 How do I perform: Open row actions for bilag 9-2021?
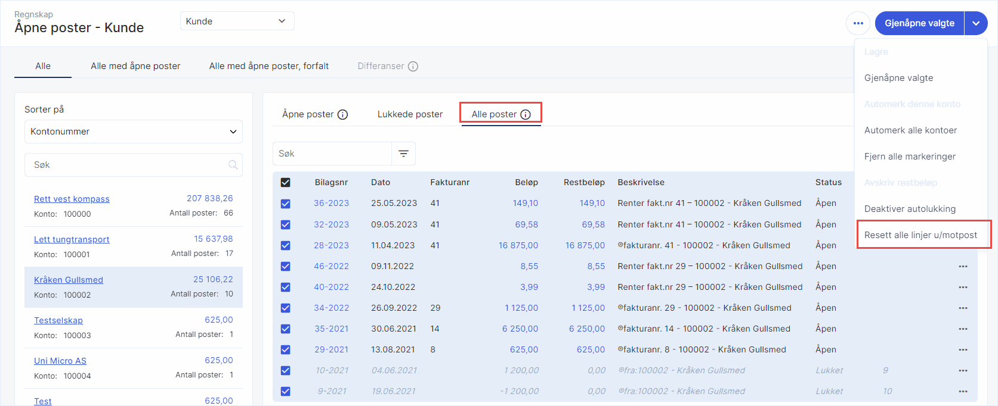click(x=963, y=391)
